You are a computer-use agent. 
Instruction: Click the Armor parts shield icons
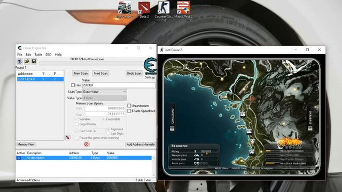point(201,163)
